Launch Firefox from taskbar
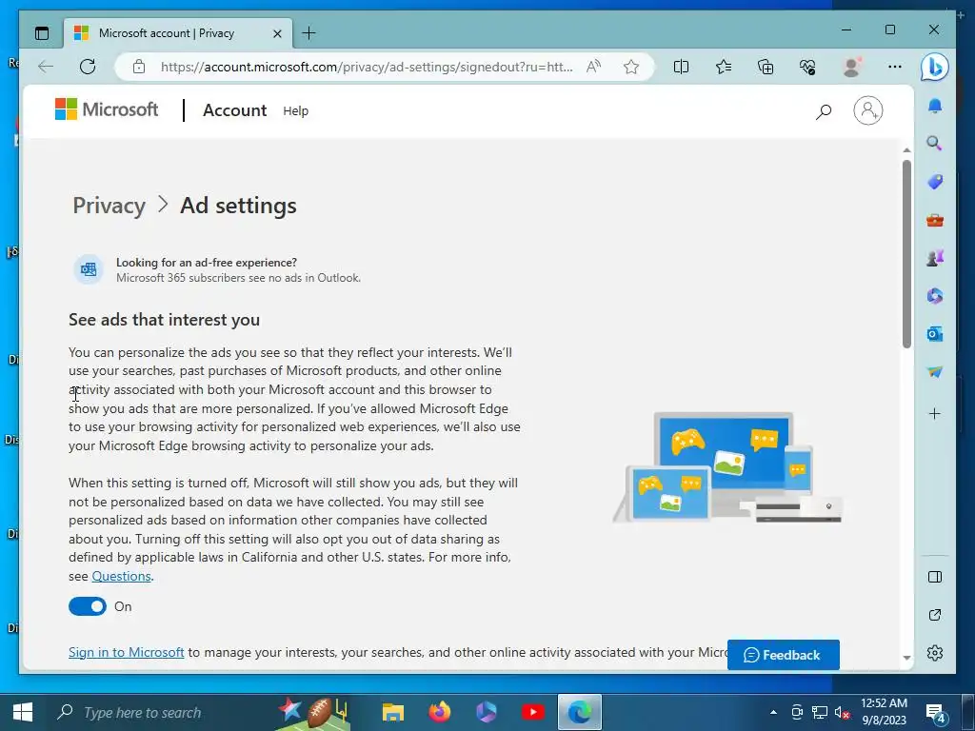This screenshot has width=975, height=731. pyautogui.click(x=440, y=712)
